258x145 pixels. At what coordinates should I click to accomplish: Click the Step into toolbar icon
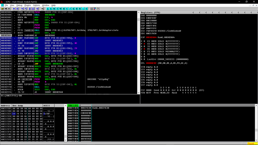(23, 9)
